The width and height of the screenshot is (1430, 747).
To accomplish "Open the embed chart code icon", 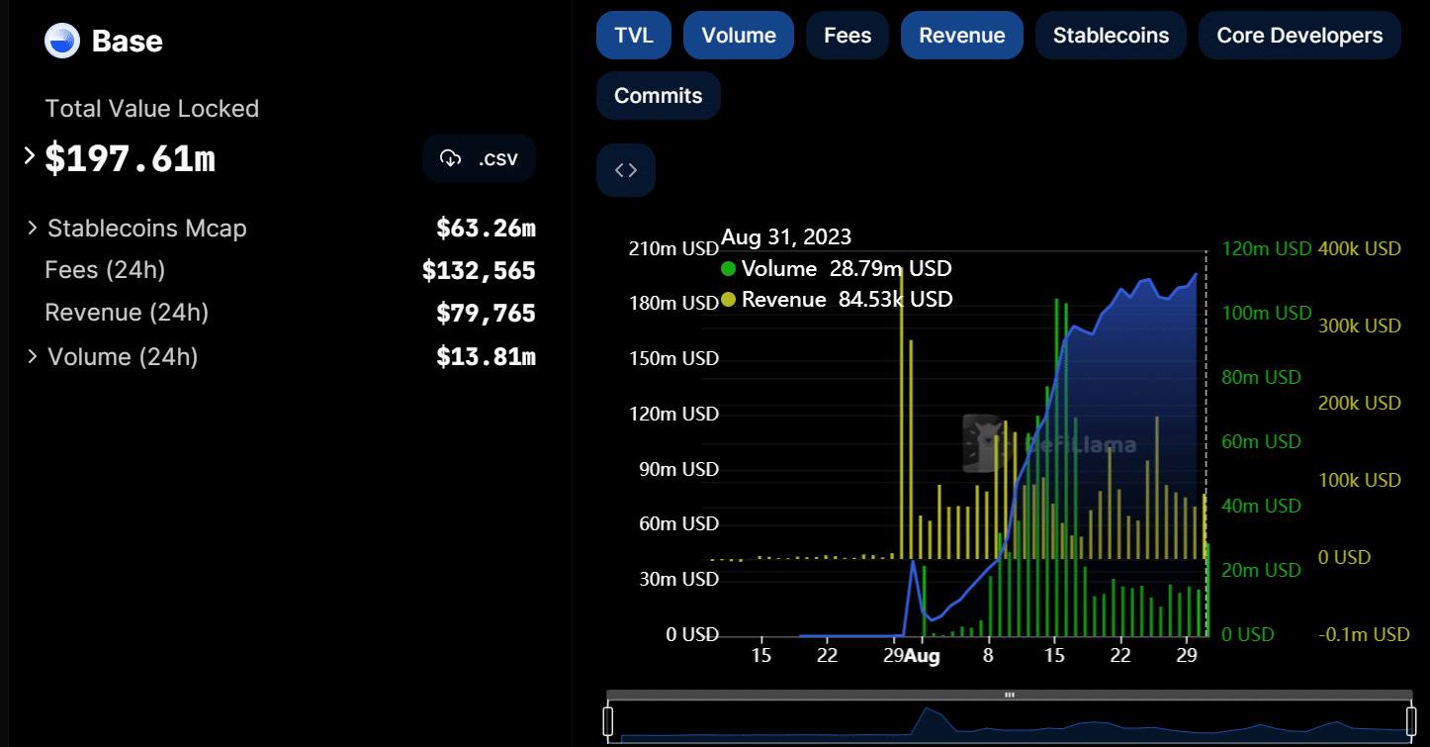I will [626, 170].
